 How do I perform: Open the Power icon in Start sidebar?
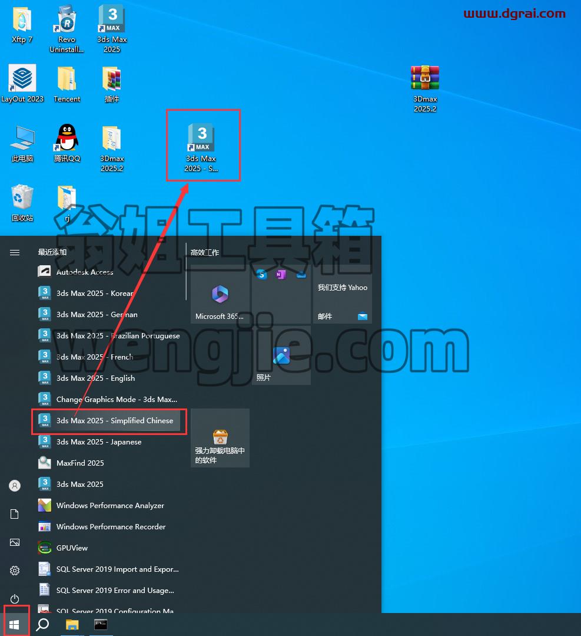pyautogui.click(x=15, y=599)
